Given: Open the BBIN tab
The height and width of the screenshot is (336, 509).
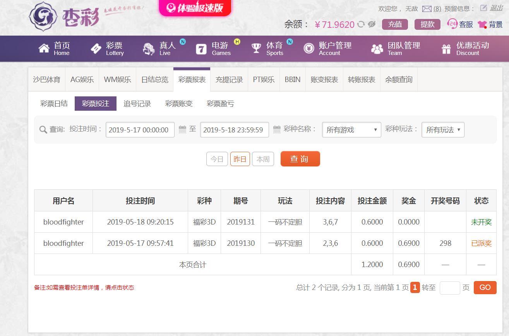Looking at the screenshot, I should pos(293,80).
